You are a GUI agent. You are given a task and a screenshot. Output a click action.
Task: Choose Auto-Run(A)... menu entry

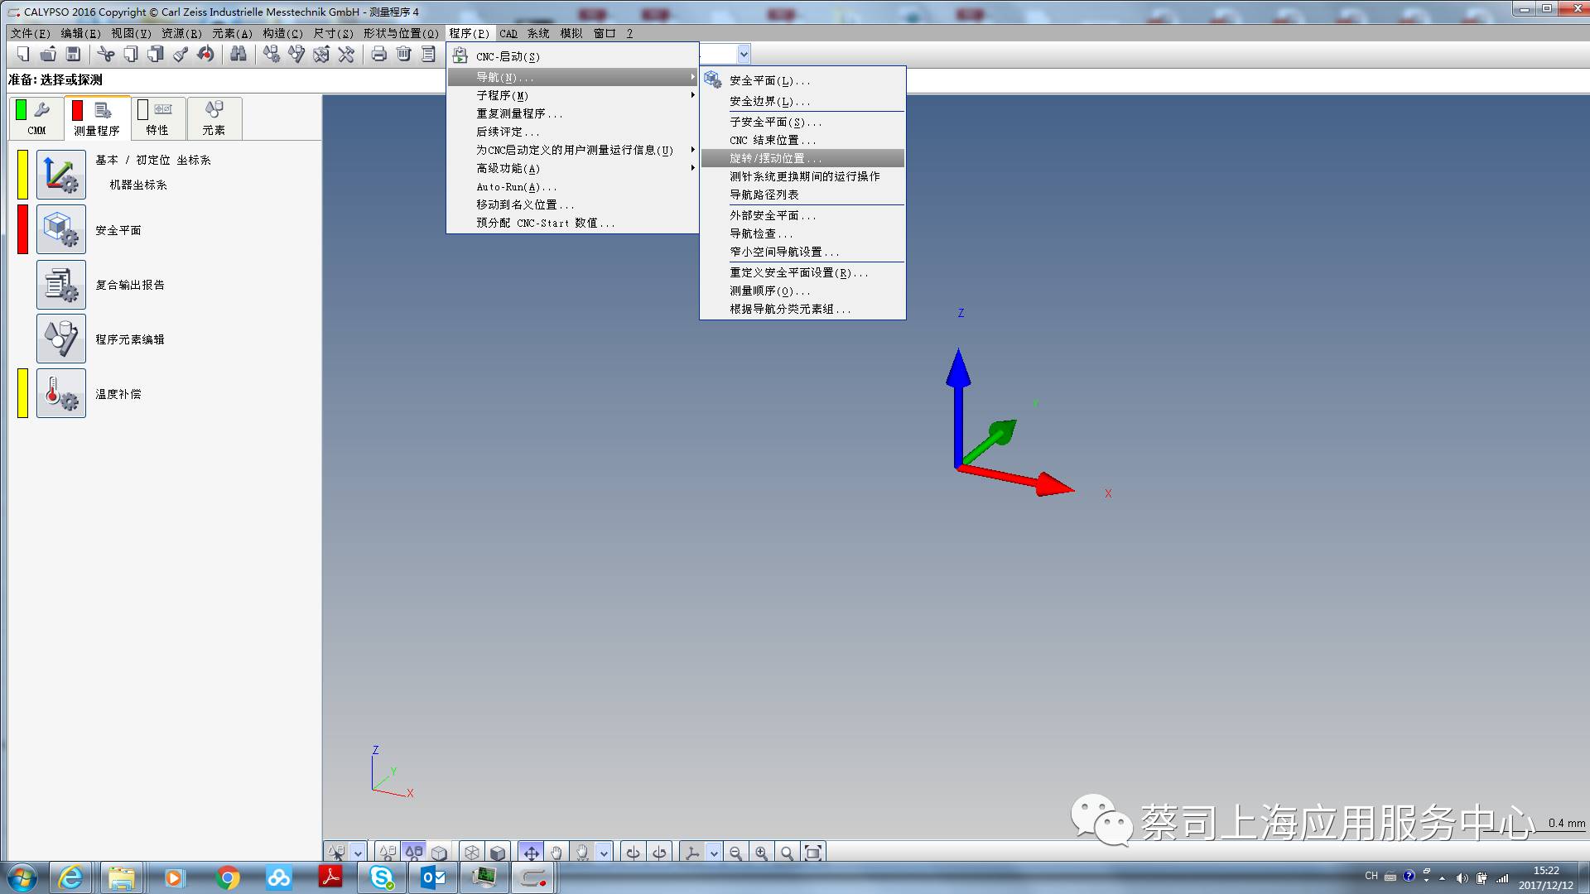pos(572,186)
